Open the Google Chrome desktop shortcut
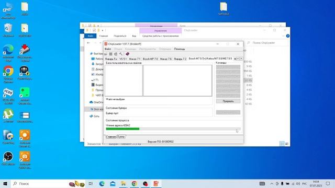Viewport: 335px width, 188px height. [x=8, y=74]
